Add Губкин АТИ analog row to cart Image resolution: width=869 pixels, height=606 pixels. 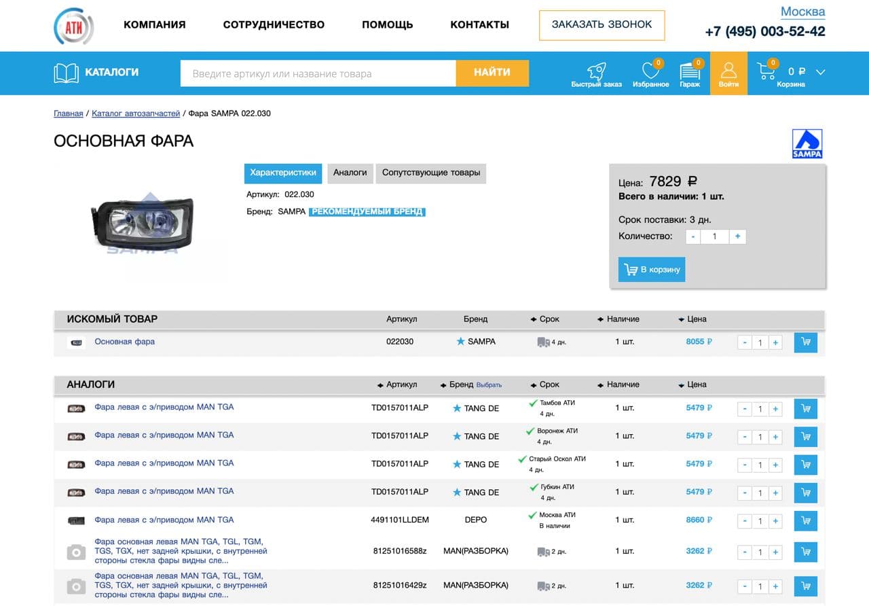tap(806, 493)
